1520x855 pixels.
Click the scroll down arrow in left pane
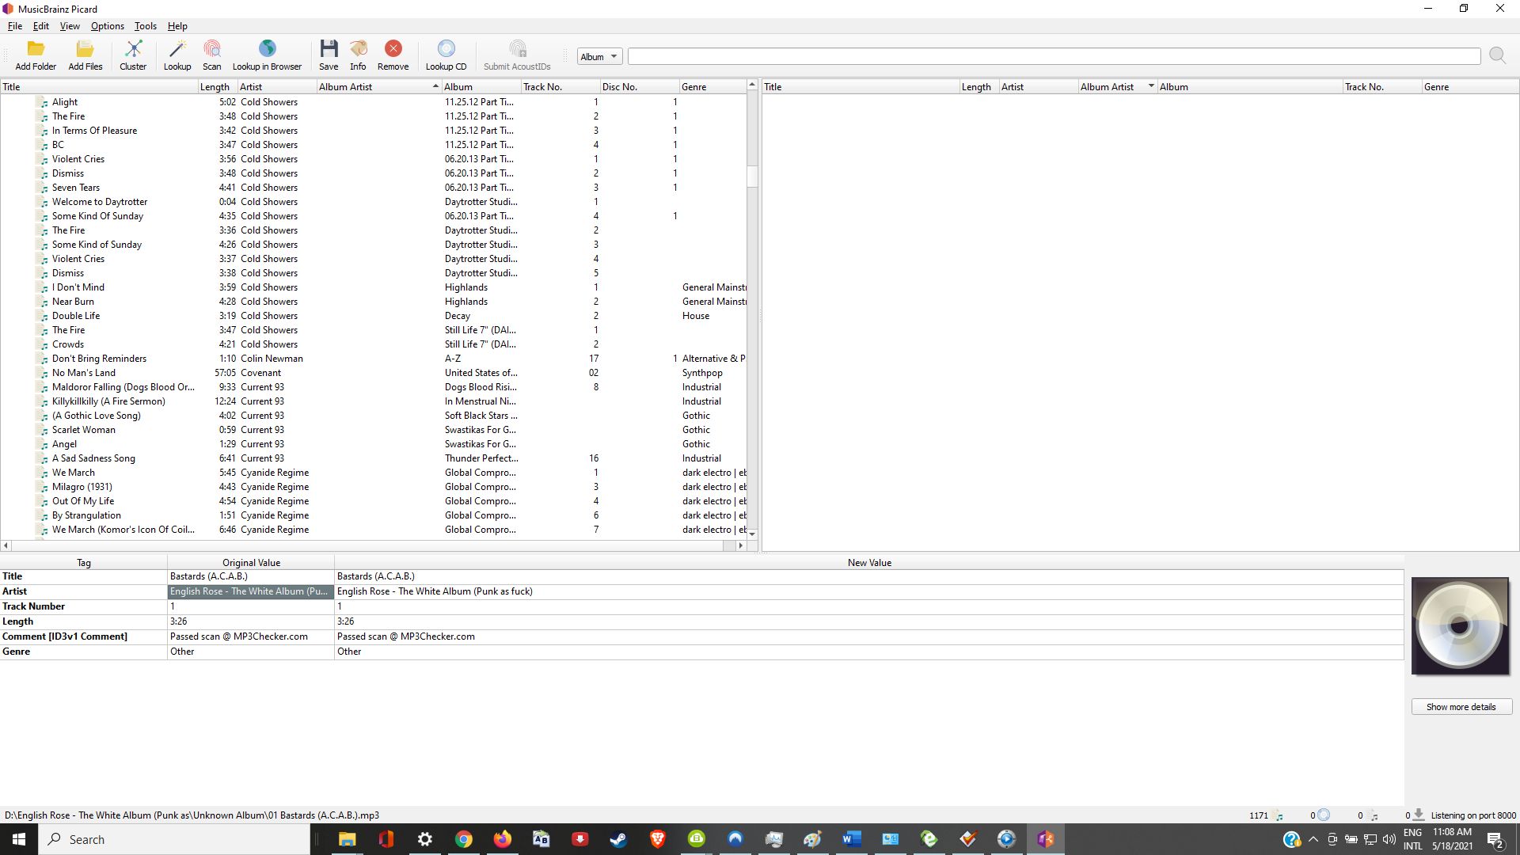[x=752, y=534]
